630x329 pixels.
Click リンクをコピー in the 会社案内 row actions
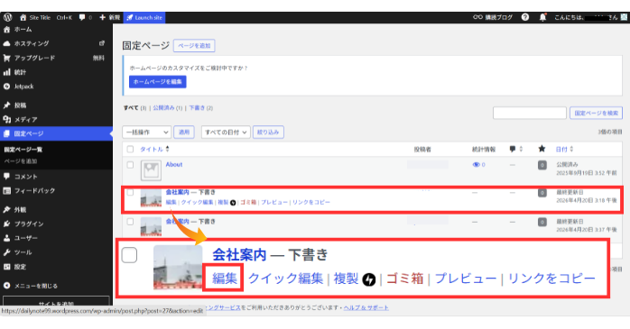311,202
